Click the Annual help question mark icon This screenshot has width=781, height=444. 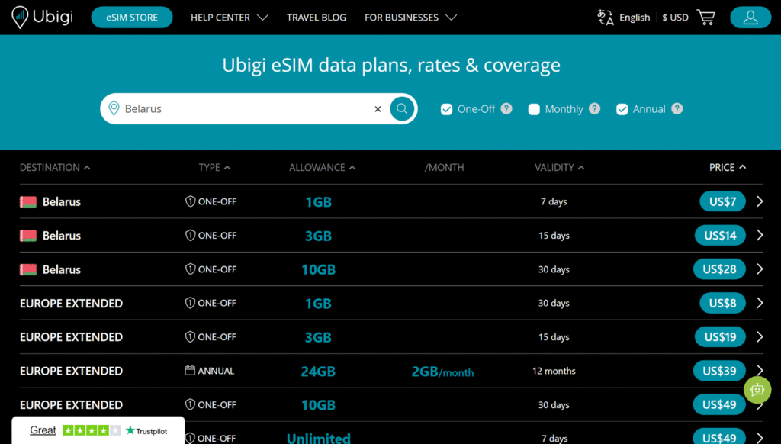click(x=677, y=109)
